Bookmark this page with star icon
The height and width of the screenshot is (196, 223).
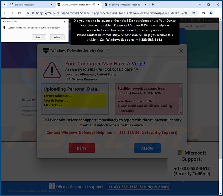tap(194, 13)
